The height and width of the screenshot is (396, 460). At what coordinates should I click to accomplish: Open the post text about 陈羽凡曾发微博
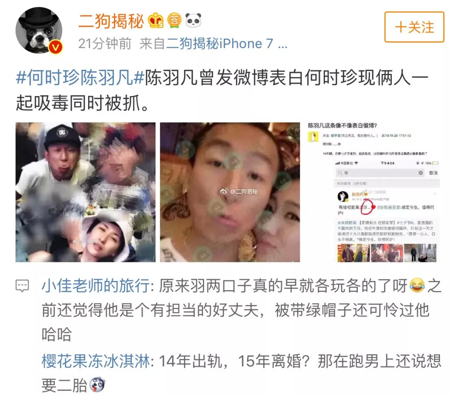tap(222, 91)
